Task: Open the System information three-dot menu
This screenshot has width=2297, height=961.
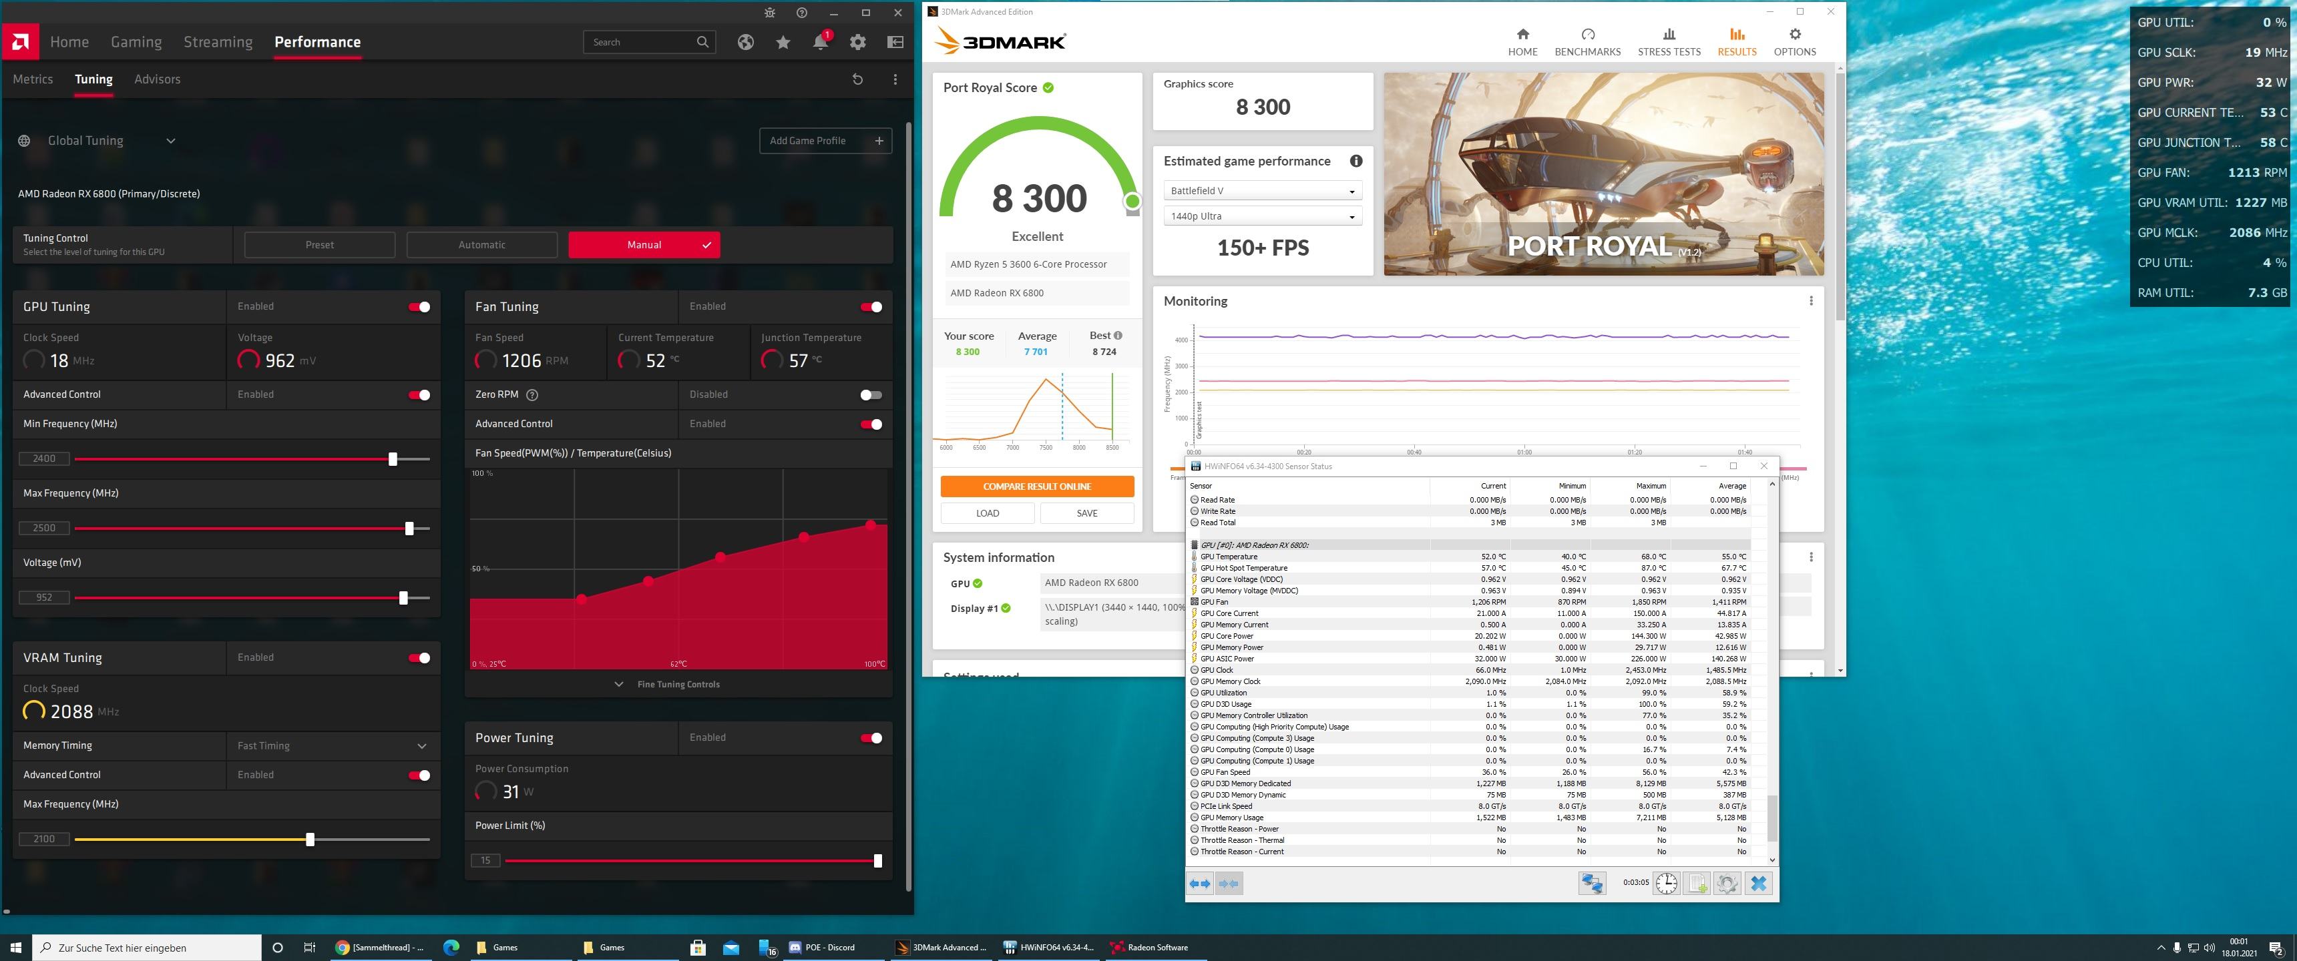Action: pyautogui.click(x=1811, y=557)
